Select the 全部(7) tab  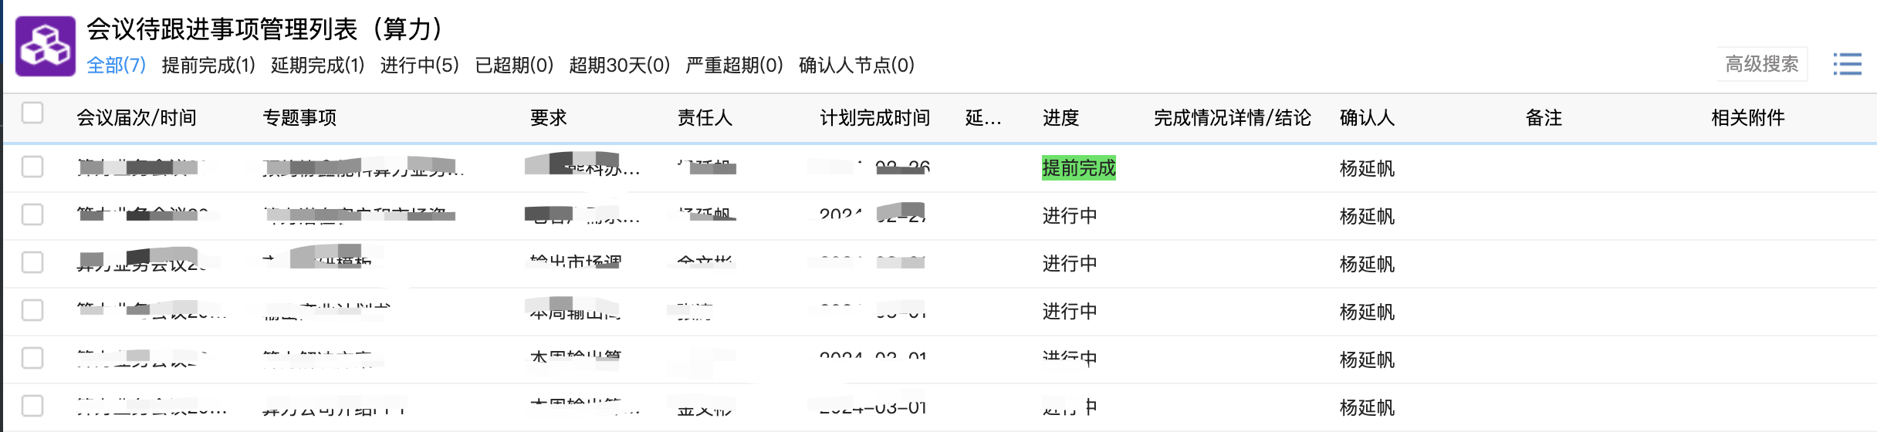[116, 65]
